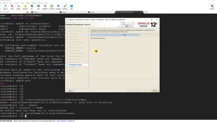Click the greyed-out Finish button
Image resolution: width=217 pixels, height=122 pixels.
146,90
